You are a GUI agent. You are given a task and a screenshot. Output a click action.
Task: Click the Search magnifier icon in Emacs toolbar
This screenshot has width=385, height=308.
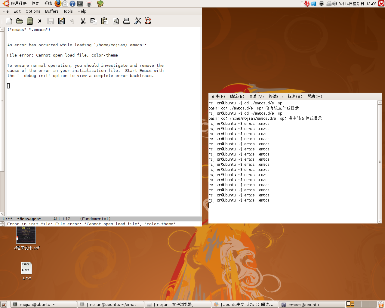(x=116, y=21)
